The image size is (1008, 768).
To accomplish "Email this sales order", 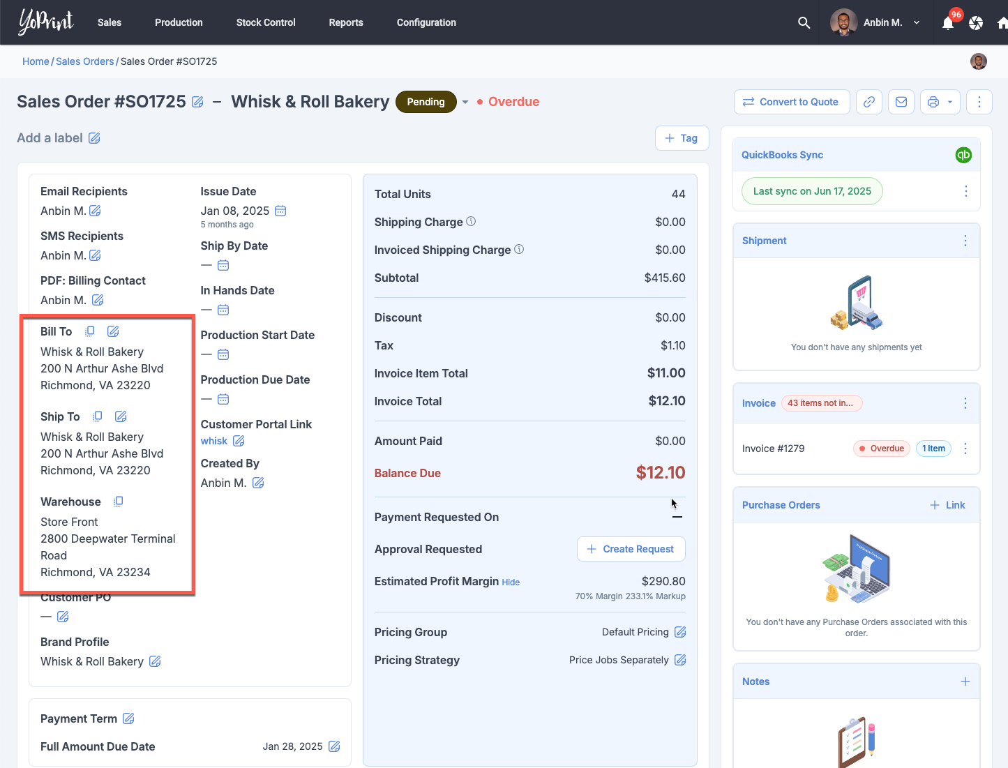I will click(901, 102).
